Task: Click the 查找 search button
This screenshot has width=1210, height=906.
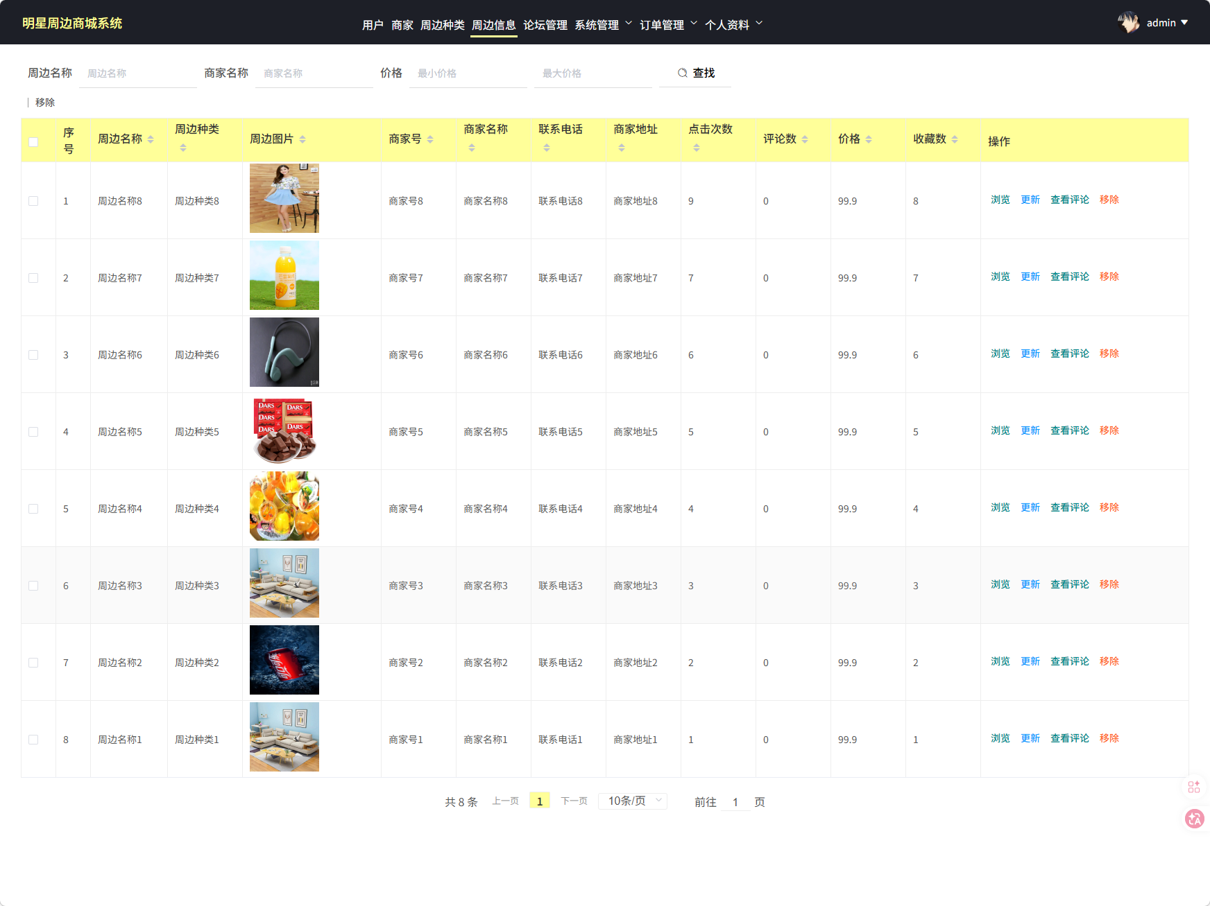Action: pos(695,73)
